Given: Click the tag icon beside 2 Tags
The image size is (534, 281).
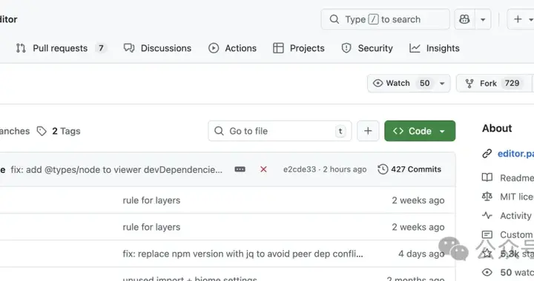Looking at the screenshot, I should (x=42, y=131).
